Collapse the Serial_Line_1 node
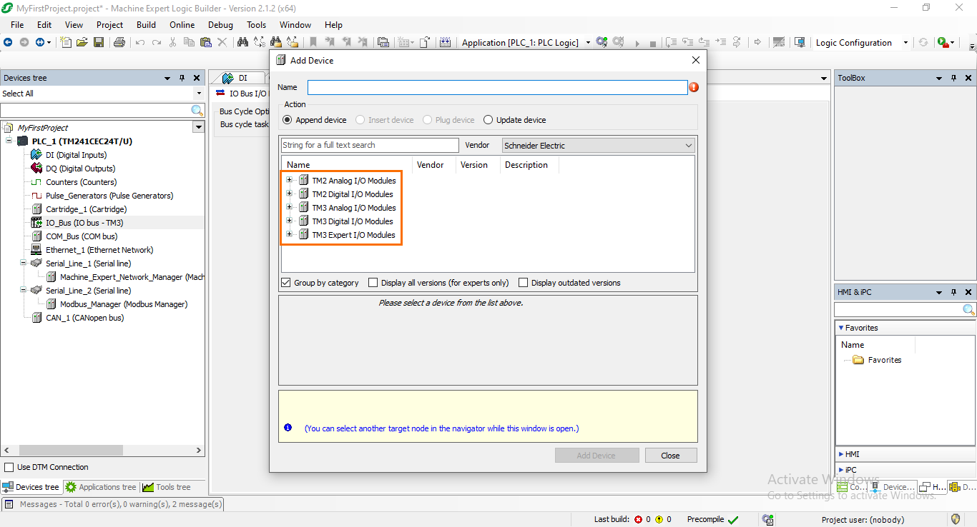Image resolution: width=977 pixels, height=527 pixels. pos(23,263)
